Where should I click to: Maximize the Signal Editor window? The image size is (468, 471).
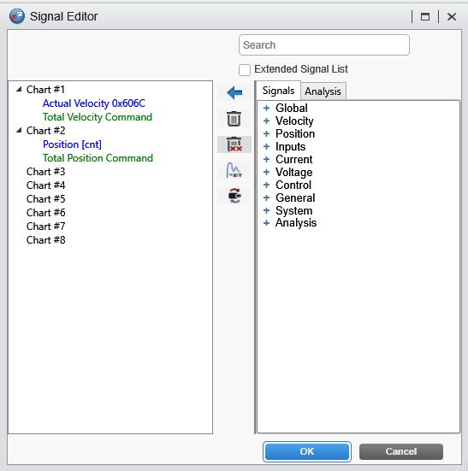click(x=425, y=16)
